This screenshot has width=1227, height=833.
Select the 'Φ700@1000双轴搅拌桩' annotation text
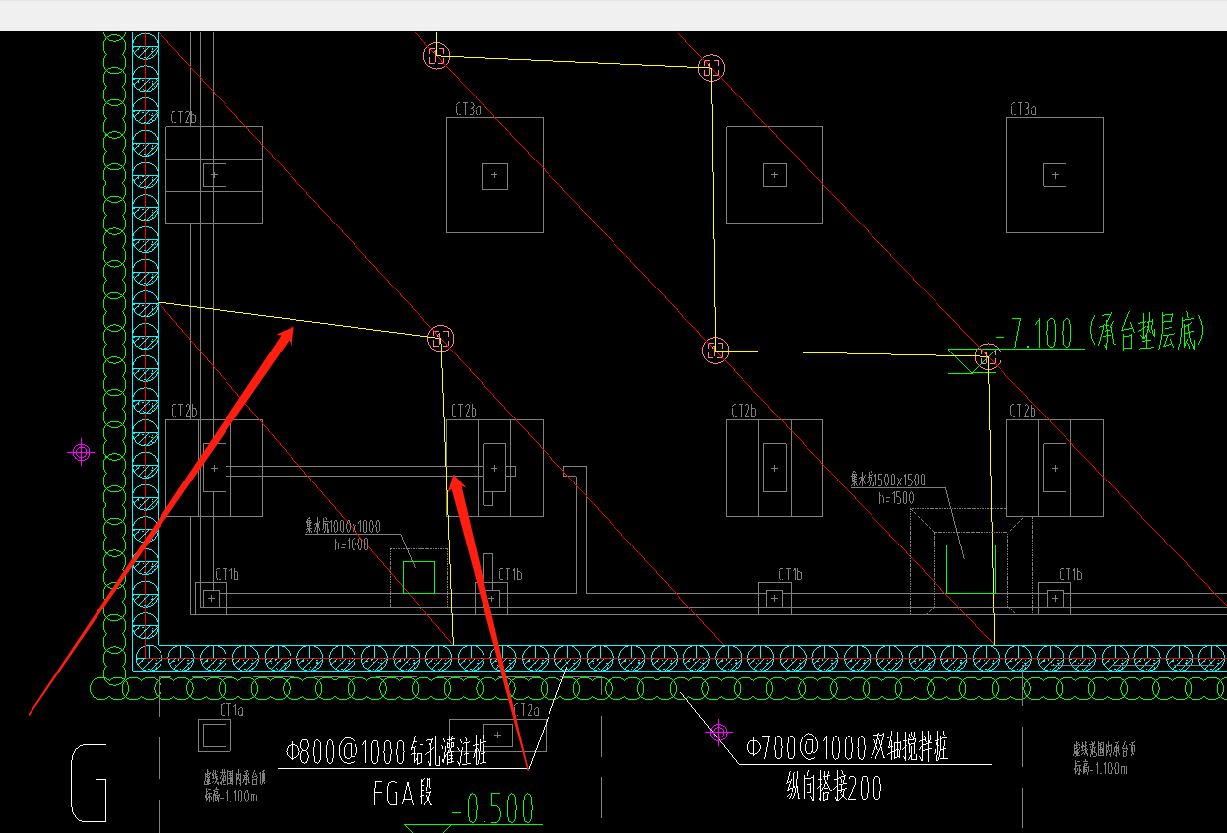[x=847, y=749]
